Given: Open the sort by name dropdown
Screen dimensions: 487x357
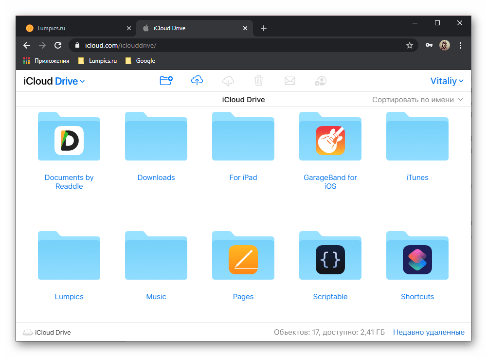Looking at the screenshot, I should pos(417,100).
